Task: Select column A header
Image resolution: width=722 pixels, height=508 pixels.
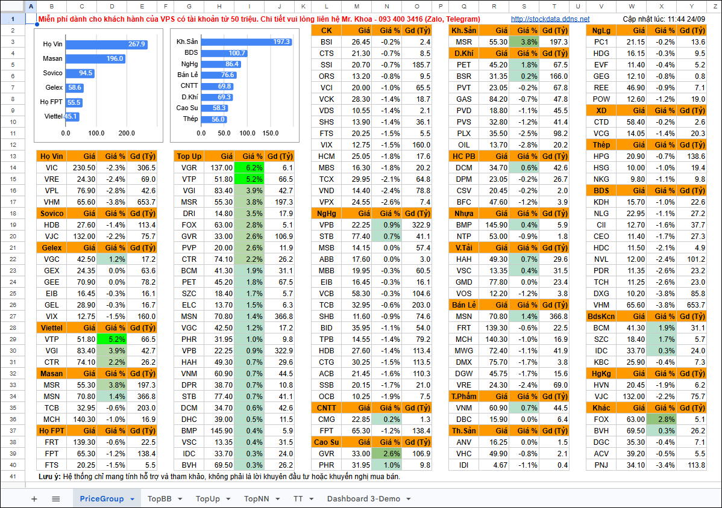Action: coord(31,7)
